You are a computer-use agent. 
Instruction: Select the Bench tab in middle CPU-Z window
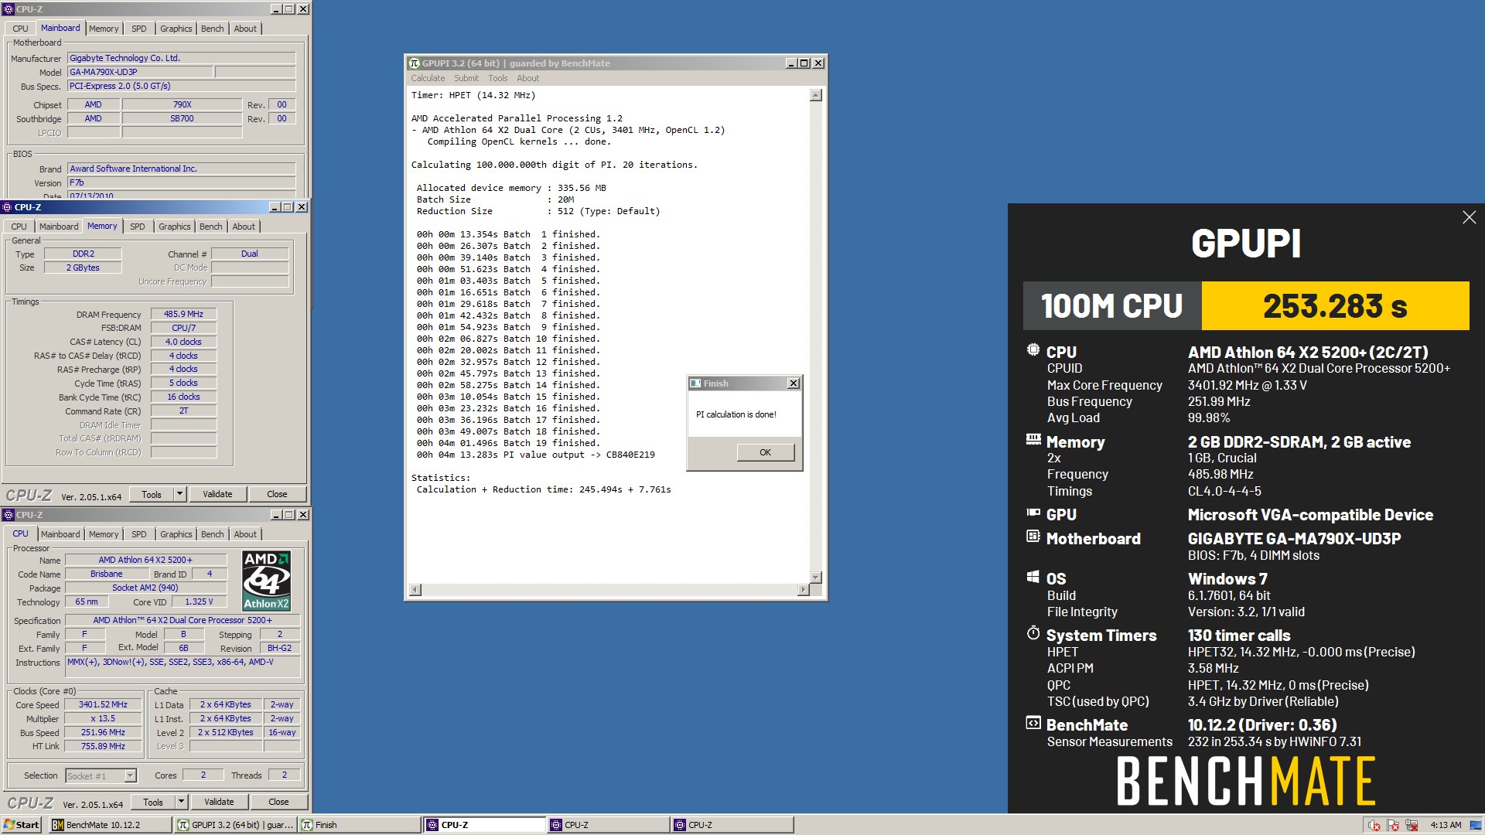[211, 227]
